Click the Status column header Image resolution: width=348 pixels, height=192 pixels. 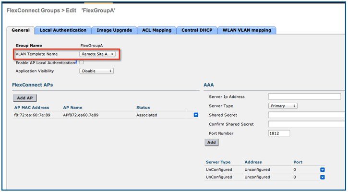pos(143,108)
